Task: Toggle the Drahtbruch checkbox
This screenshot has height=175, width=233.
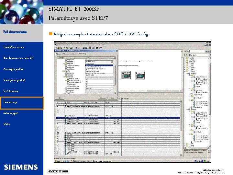Action: click(87, 84)
